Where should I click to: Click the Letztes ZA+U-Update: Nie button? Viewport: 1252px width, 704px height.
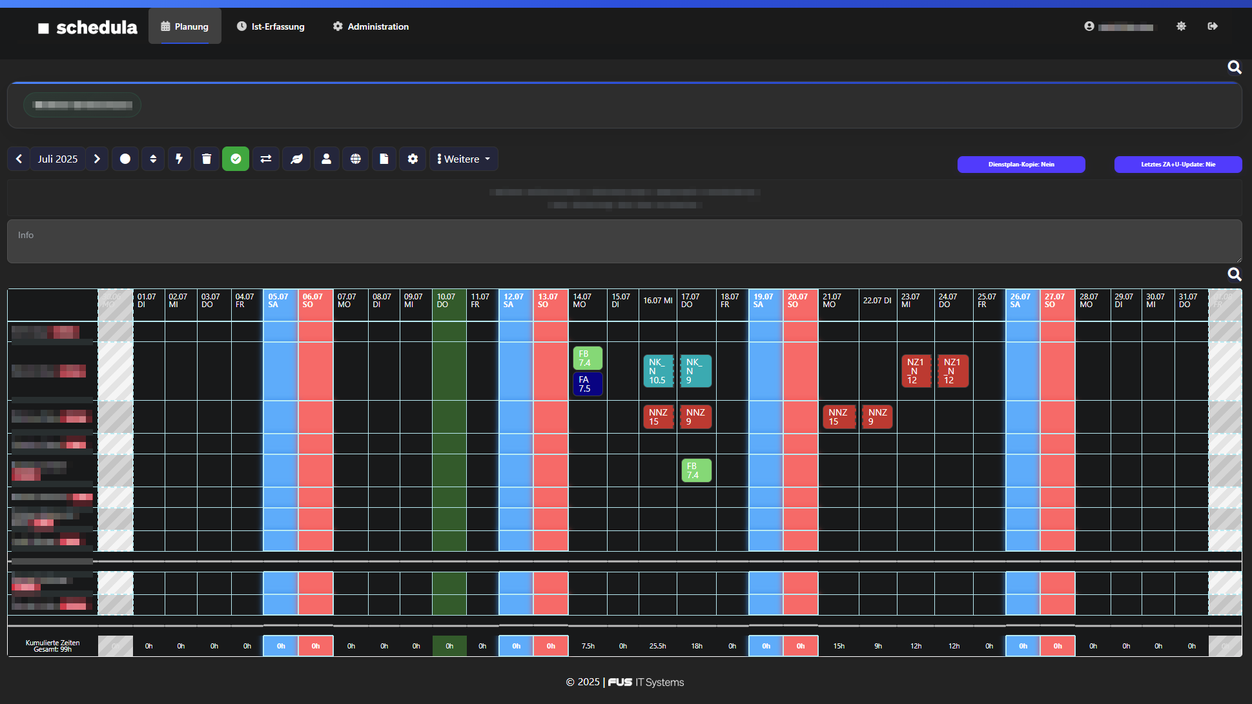point(1178,165)
